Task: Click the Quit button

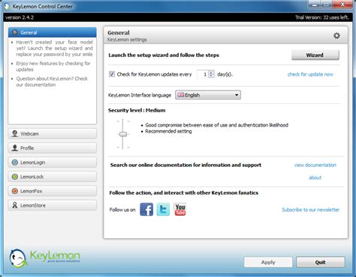Action: [321, 262]
